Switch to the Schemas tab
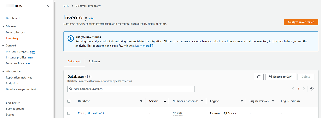Image resolution: width=321 pixels, height=118 pixels. coord(94,62)
